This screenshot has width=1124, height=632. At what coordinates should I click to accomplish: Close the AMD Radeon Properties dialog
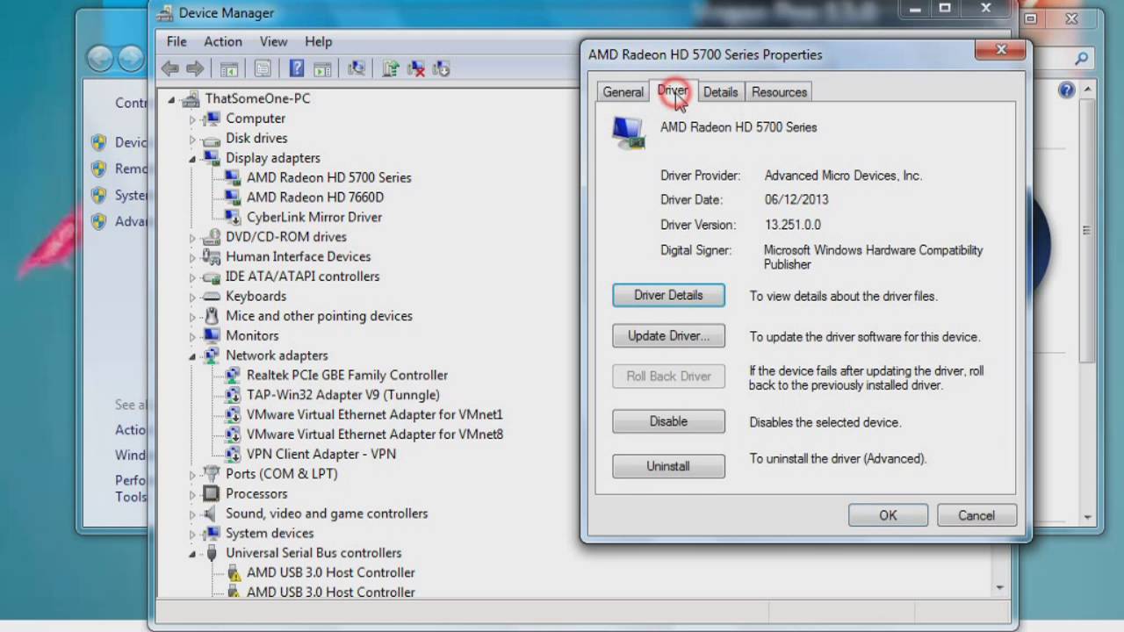(1000, 50)
